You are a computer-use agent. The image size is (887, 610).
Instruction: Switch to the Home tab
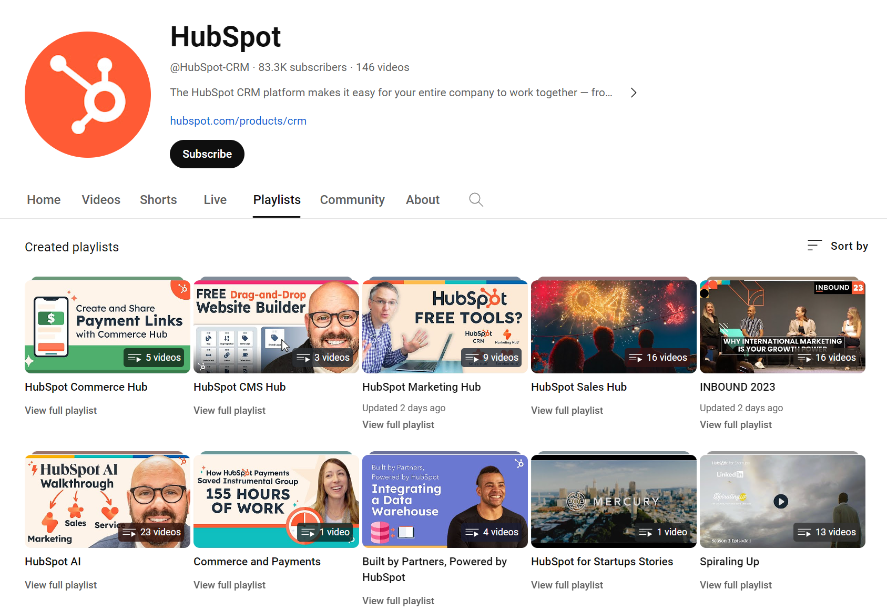point(44,200)
